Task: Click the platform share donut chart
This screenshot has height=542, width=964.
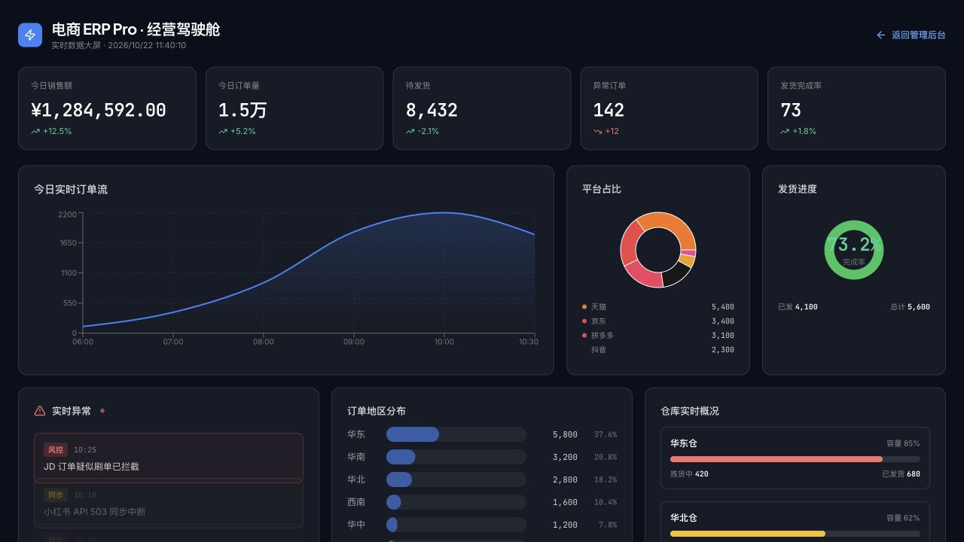Action: point(658,250)
